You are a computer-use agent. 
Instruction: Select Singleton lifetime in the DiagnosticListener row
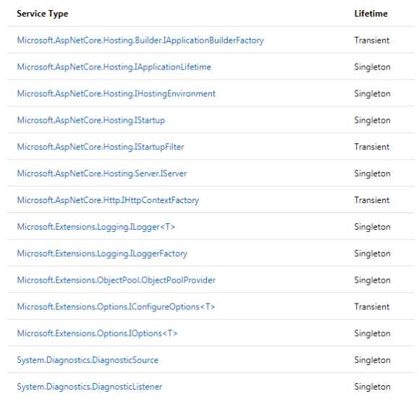coord(372,387)
